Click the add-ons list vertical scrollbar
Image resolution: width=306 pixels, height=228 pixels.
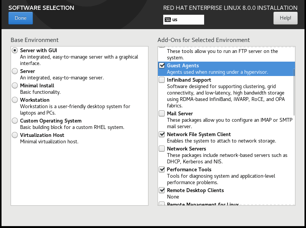(294, 92)
